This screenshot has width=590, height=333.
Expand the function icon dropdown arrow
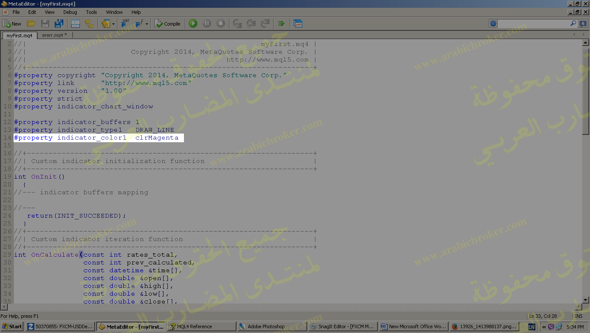tap(147, 24)
